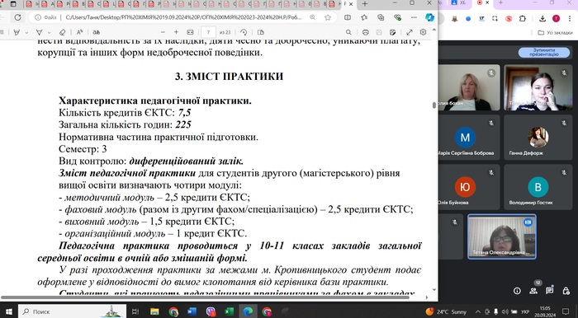Open host controls lock icon

point(566,291)
